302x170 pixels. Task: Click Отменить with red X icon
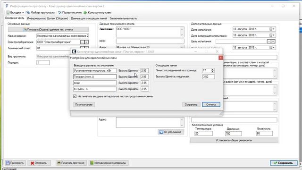coord(39,163)
